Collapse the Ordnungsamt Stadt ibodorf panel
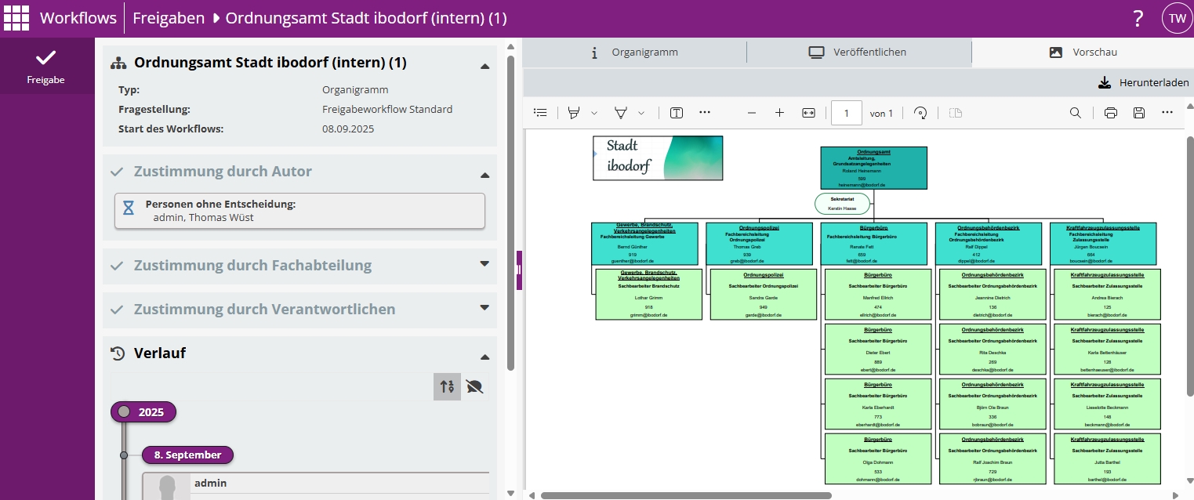The image size is (1194, 500). click(484, 67)
